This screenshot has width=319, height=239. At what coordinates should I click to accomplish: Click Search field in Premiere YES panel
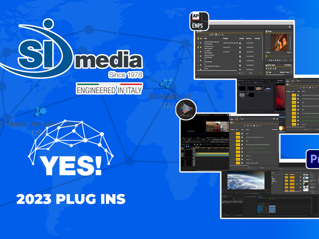pyautogui.click(x=277, y=174)
